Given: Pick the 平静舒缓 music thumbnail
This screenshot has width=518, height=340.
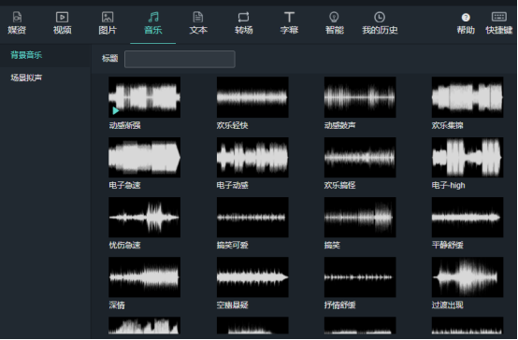Looking at the screenshot, I should 468,218.
